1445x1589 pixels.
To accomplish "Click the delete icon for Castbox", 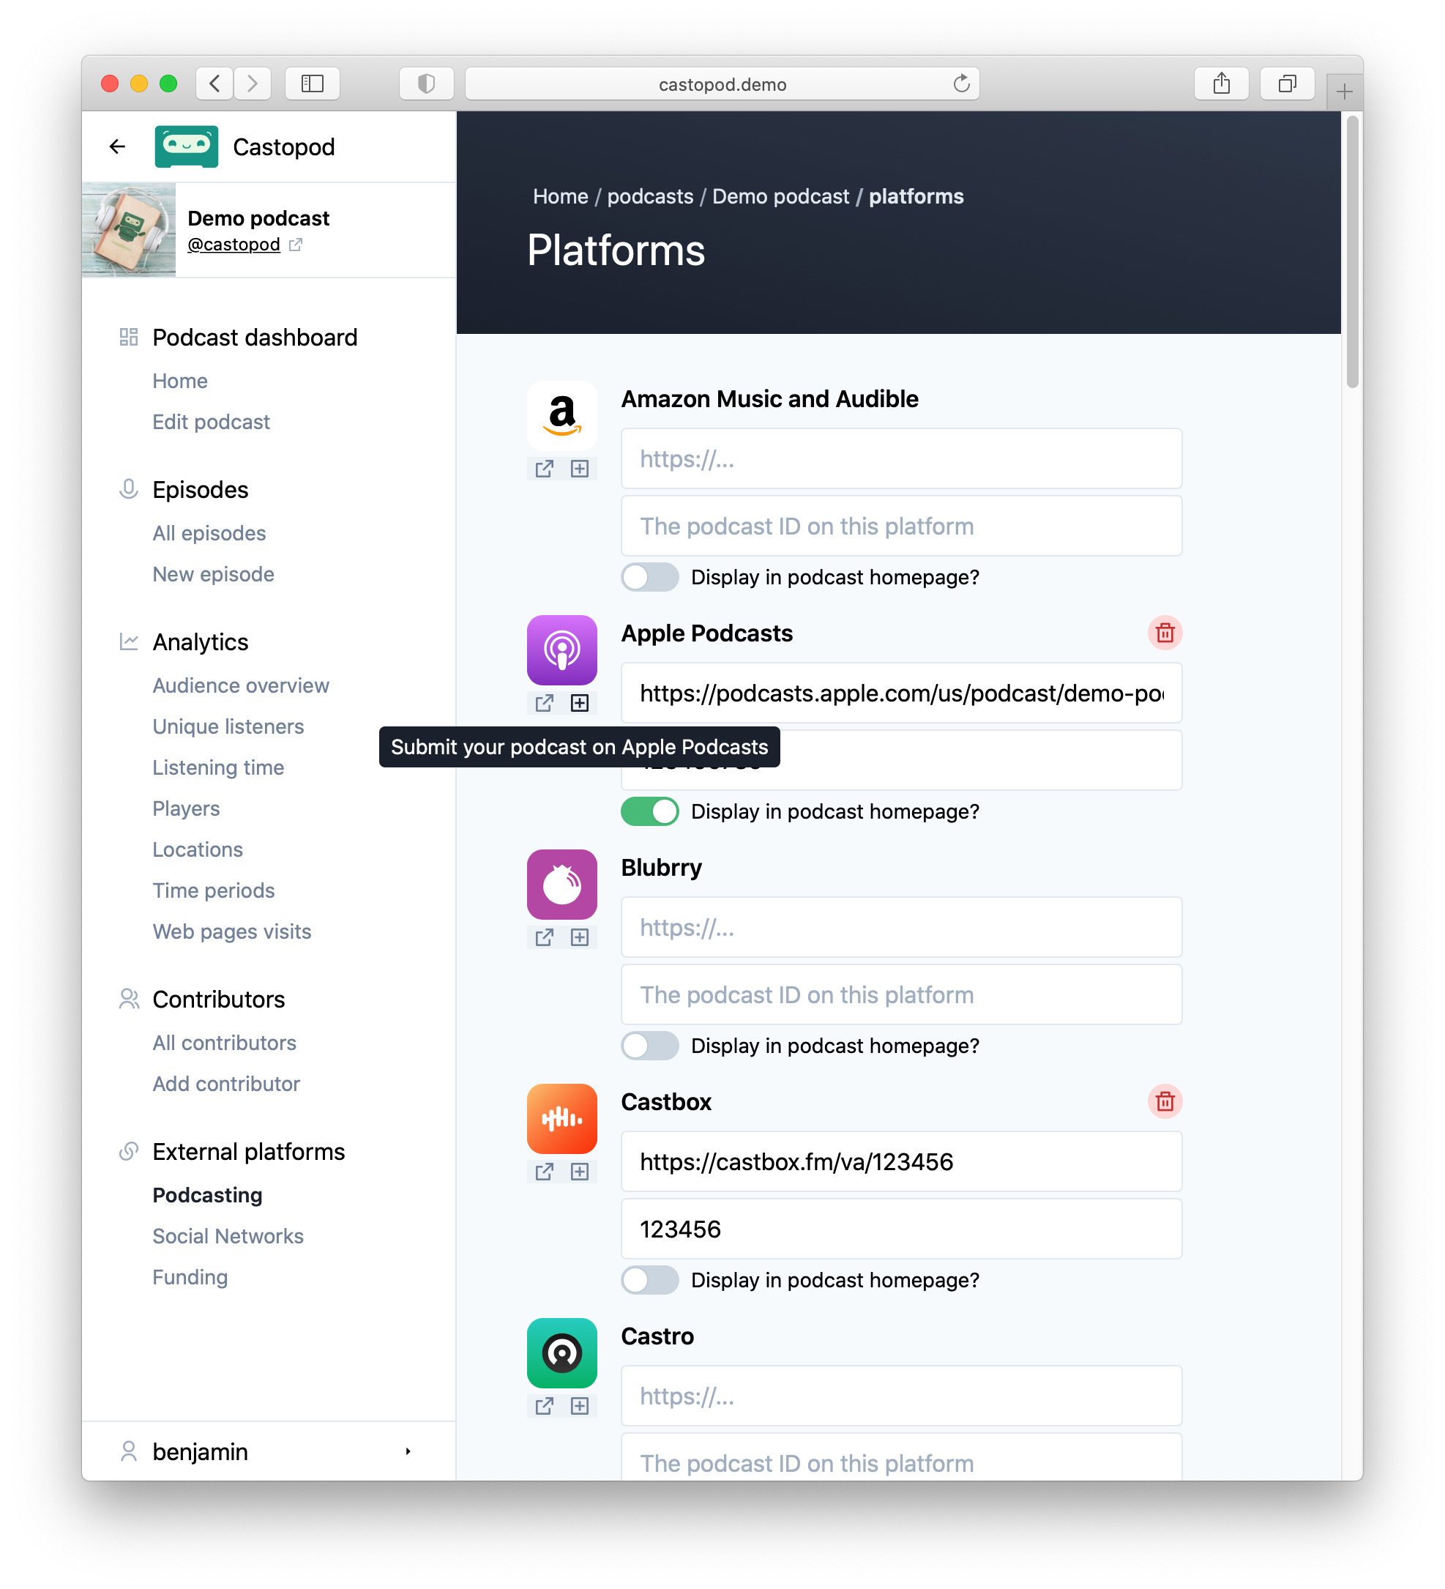I will (1164, 1102).
